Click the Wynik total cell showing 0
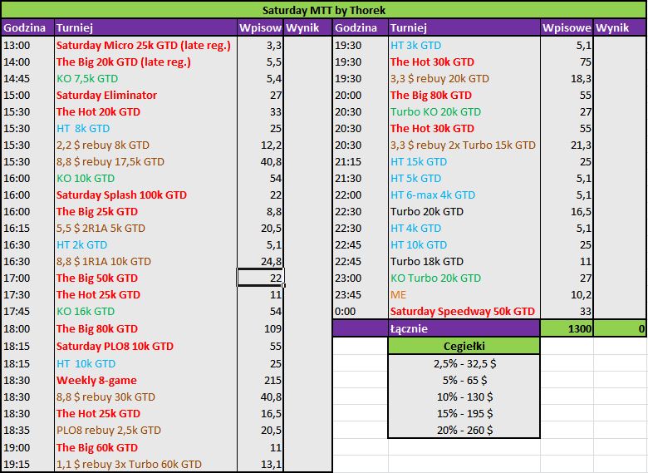648x473 pixels. (x=620, y=328)
